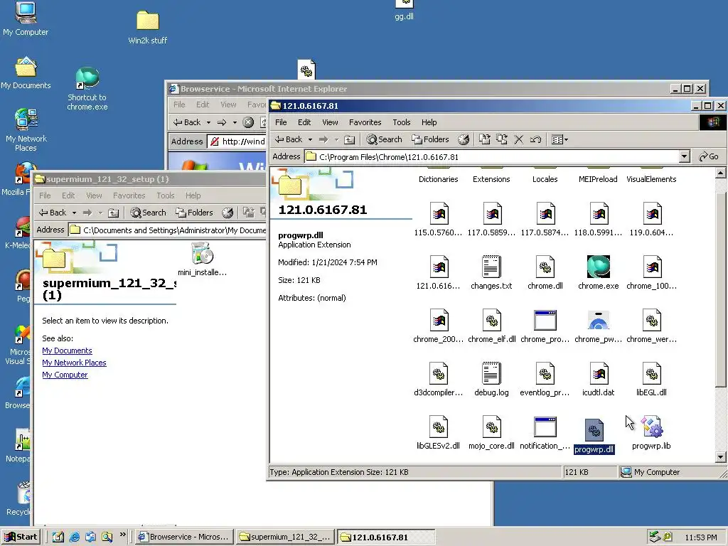The height and width of the screenshot is (546, 728).
Task: Open My Documents link in supermium window
Action: point(67,350)
